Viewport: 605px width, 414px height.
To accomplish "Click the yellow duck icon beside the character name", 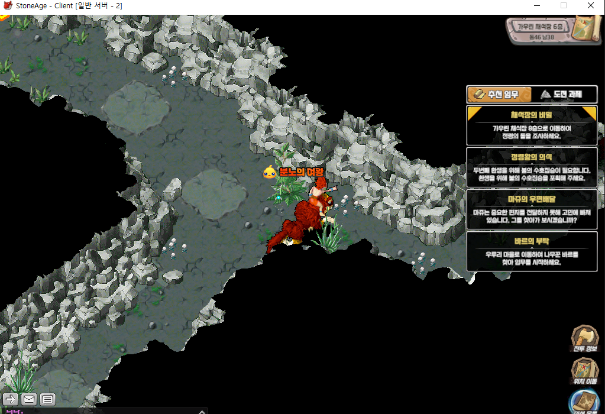I will pyautogui.click(x=270, y=172).
